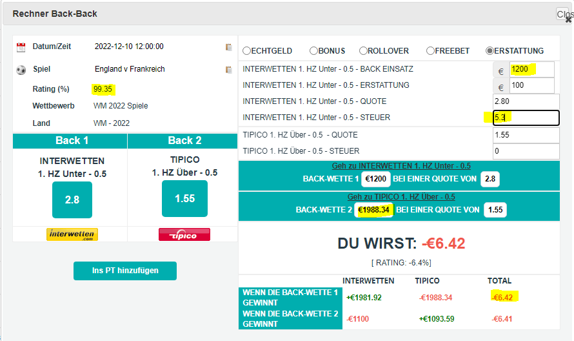Select the ERSTATTUNG radio option

click(x=490, y=51)
